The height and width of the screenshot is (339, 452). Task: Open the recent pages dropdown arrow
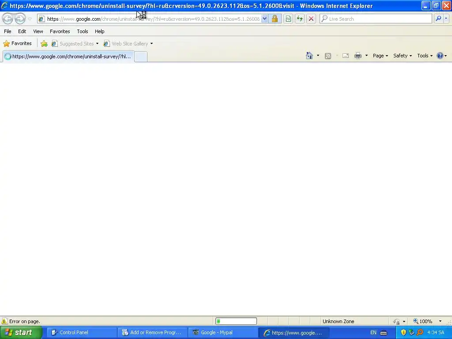(30, 19)
